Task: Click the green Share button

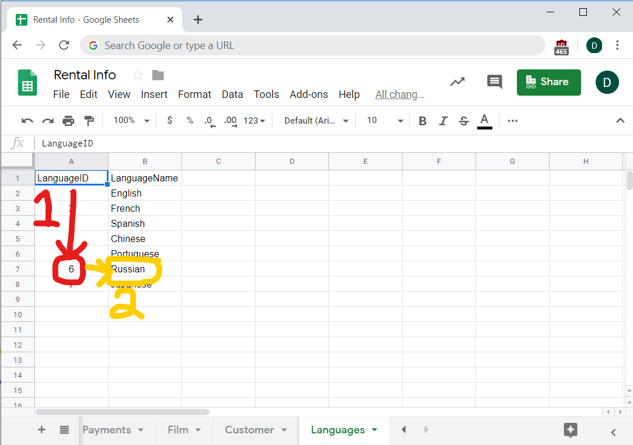Action: (x=548, y=82)
